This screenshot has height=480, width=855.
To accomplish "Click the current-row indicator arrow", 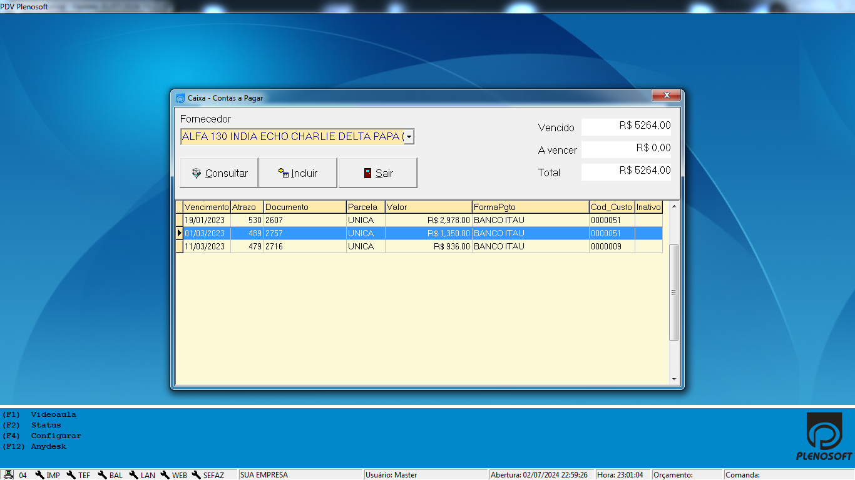I will point(180,233).
